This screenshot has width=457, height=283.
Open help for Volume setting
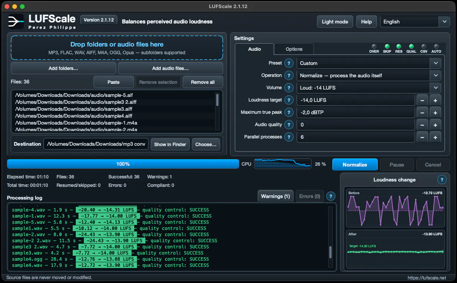coord(289,88)
